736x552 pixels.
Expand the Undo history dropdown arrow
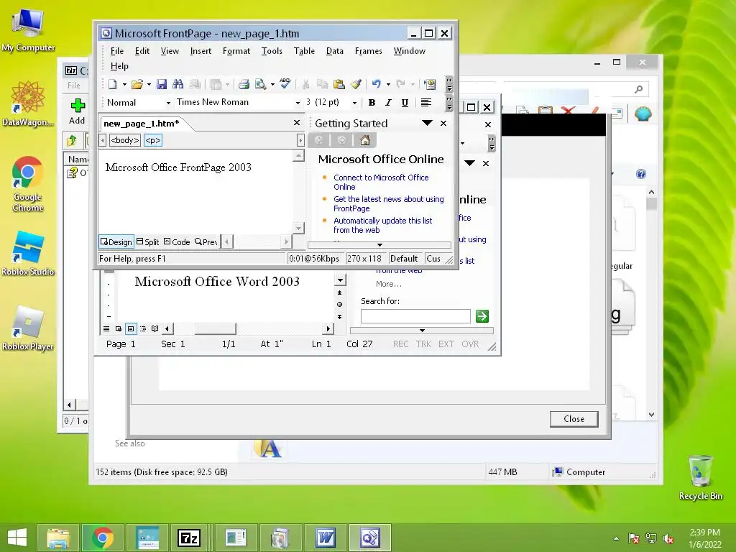tap(388, 85)
